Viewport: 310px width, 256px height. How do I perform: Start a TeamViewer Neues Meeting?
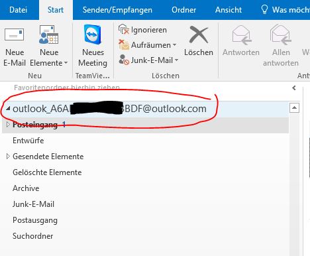tap(93, 34)
